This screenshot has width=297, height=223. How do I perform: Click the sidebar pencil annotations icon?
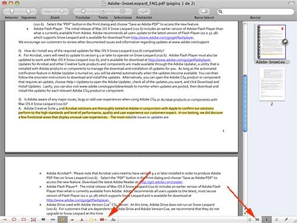click(286, 219)
